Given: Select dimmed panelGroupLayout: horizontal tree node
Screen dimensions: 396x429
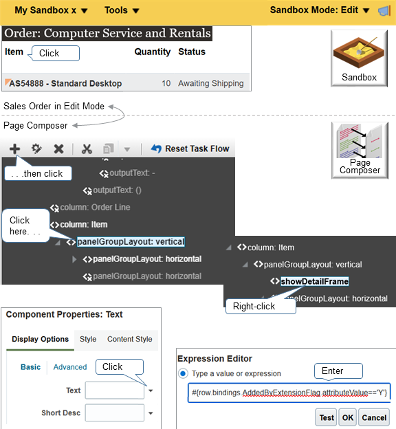Looking at the screenshot, I should coord(147,276).
